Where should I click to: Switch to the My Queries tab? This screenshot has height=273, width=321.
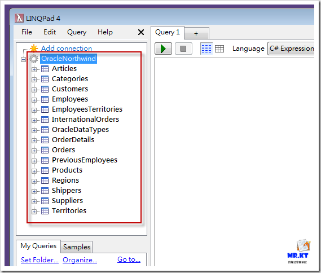point(38,246)
